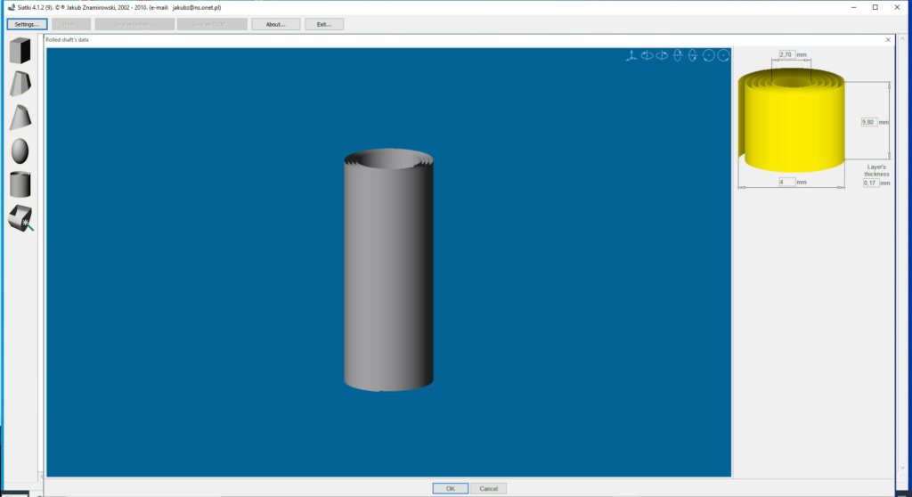912x497 pixels.
Task: Tilt model downward around horizontal axis
Action: [x=693, y=55]
